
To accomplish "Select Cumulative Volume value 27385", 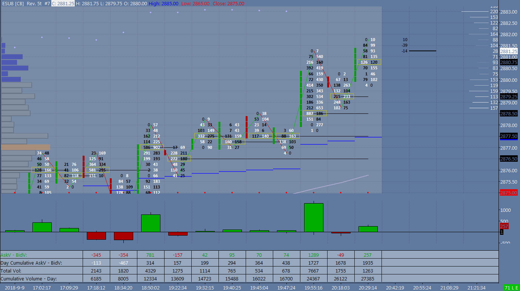I will (368, 279).
